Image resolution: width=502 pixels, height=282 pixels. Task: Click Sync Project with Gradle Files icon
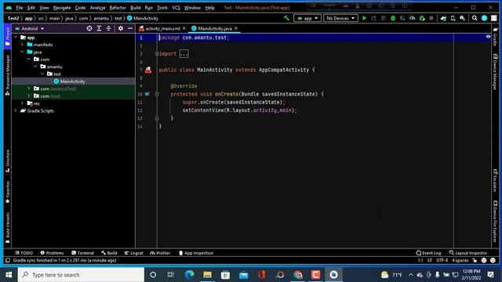(443, 18)
